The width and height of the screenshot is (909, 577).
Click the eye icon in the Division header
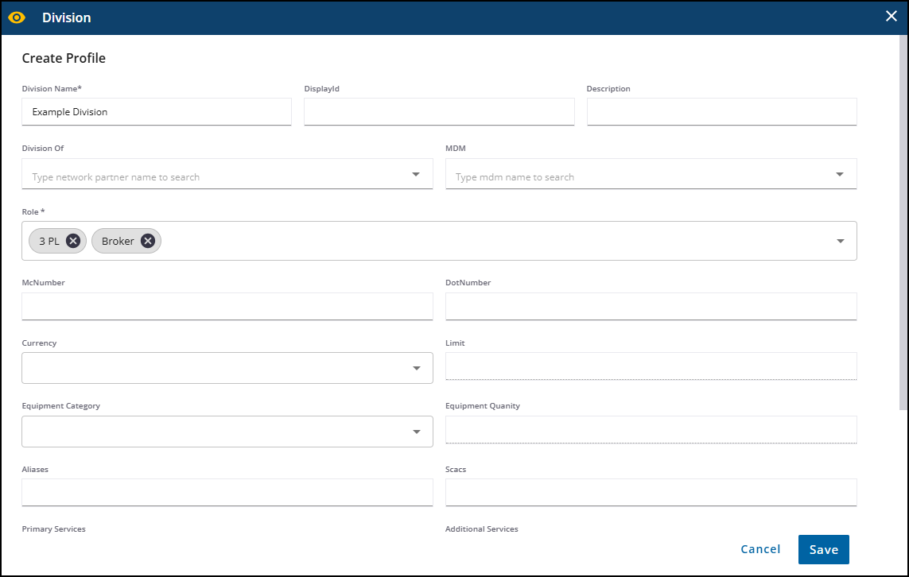[x=17, y=16]
